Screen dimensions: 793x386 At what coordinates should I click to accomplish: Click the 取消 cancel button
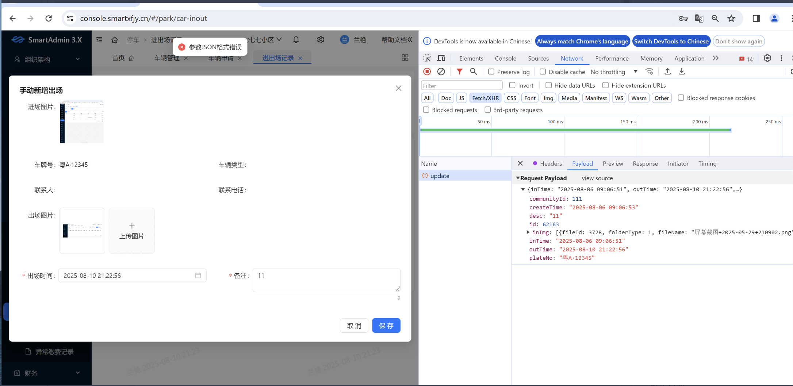coord(354,325)
